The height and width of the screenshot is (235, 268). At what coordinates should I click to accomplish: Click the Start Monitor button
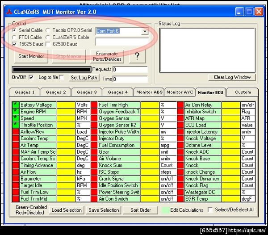click(x=31, y=56)
